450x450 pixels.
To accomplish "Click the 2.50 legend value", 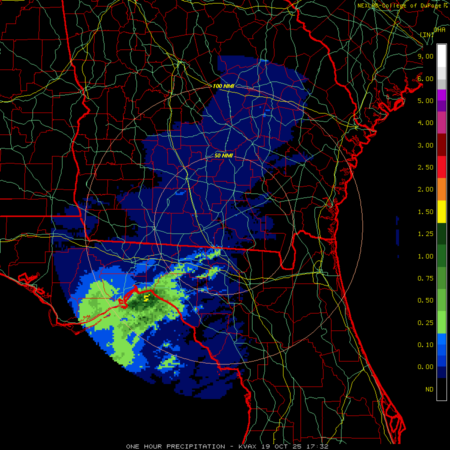I will point(425,167).
